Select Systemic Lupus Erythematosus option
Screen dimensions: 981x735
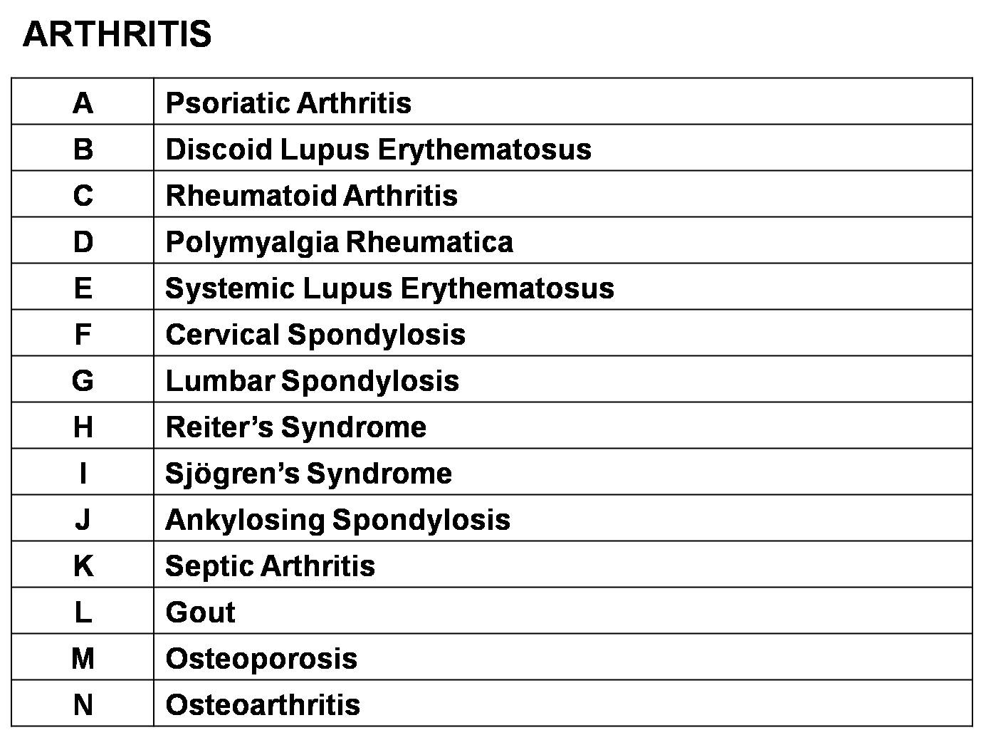[x=389, y=288]
